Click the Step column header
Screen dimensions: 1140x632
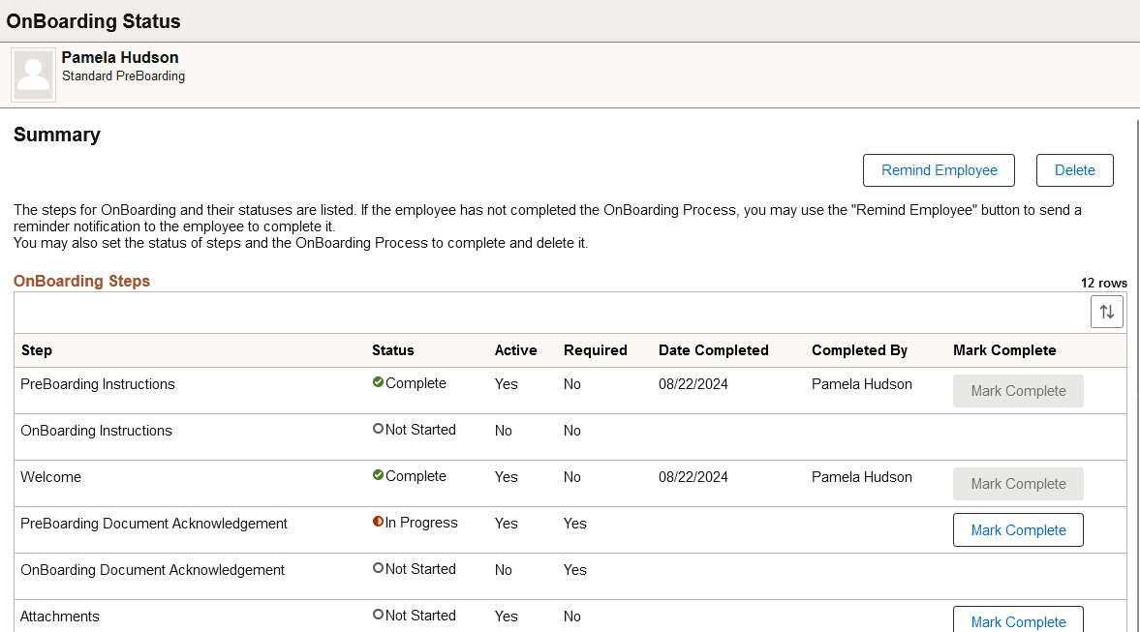click(37, 350)
